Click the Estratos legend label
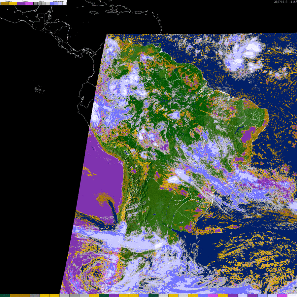The height and width of the screenshot is (297, 297). pos(25,1)
